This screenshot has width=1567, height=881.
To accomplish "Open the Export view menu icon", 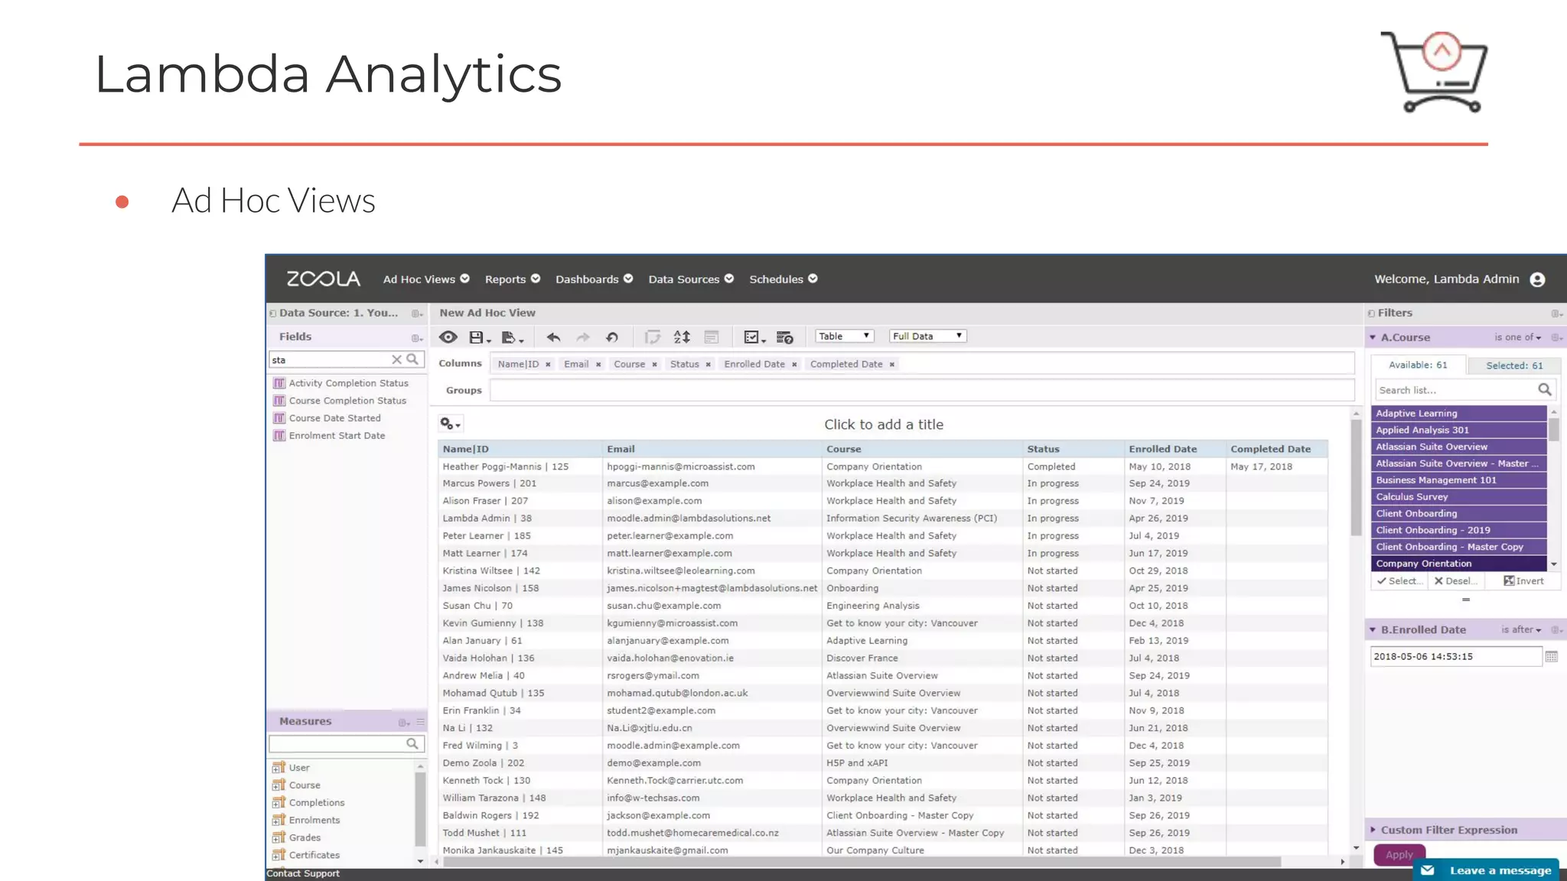I will point(512,337).
